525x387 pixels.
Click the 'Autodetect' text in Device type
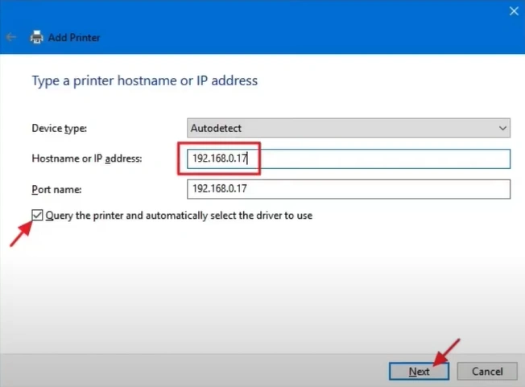pyautogui.click(x=215, y=128)
